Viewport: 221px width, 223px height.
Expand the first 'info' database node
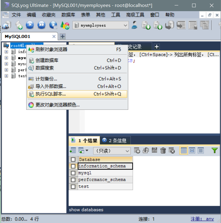(6, 52)
